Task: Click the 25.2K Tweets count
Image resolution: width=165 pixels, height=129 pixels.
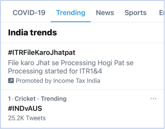Action: (27, 118)
